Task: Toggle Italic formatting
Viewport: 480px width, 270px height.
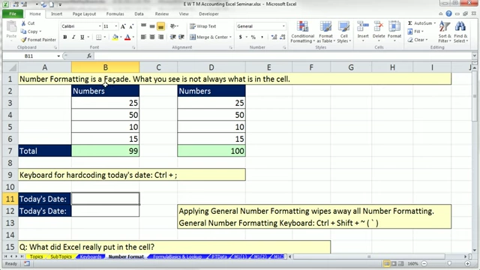Action: [73, 37]
